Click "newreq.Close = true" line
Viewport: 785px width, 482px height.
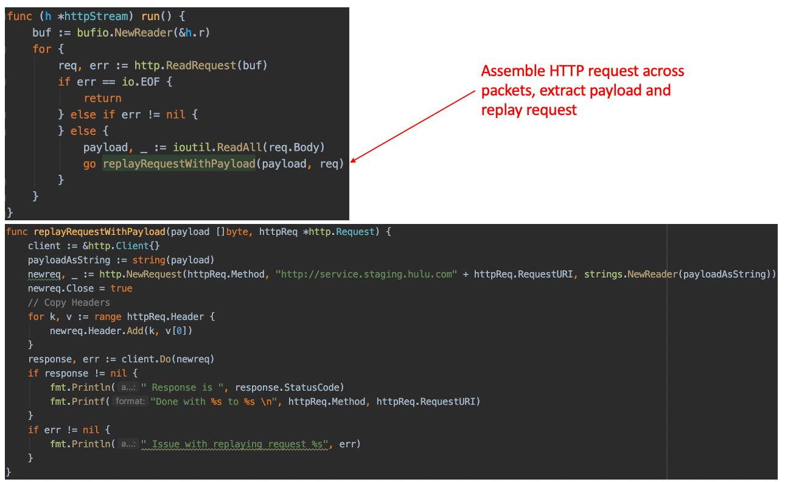pyautogui.click(x=80, y=288)
